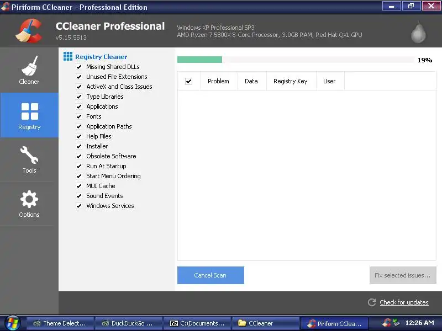Uncheck Help Files option

pyautogui.click(x=79, y=136)
